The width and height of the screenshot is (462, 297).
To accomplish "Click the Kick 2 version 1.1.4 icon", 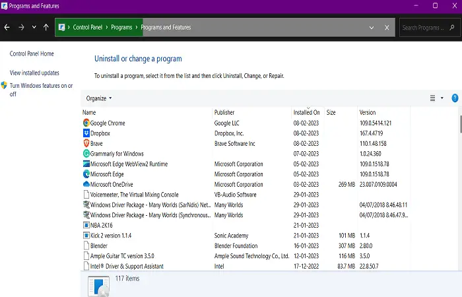I will pos(86,236).
